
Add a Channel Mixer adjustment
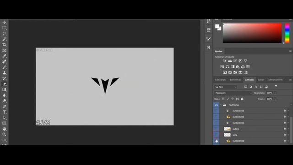[243, 66]
